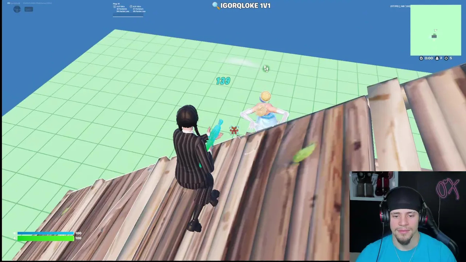Click the shield icon beside the blue bar

click(15, 233)
